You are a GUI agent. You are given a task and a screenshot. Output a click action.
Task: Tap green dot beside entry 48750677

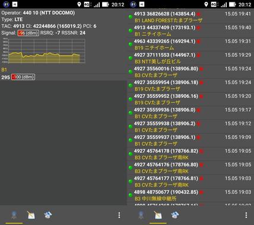coord(131,195)
